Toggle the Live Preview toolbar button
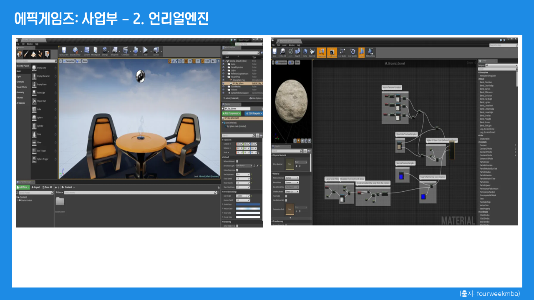This screenshot has width=534, height=300. pos(332,52)
